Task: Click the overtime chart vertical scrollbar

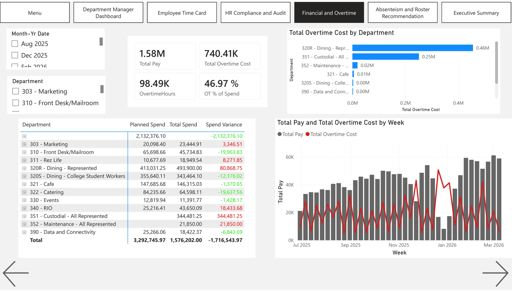Action: 497,62
